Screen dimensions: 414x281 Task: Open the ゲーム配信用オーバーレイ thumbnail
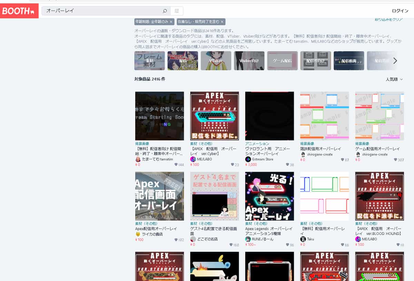point(379,116)
